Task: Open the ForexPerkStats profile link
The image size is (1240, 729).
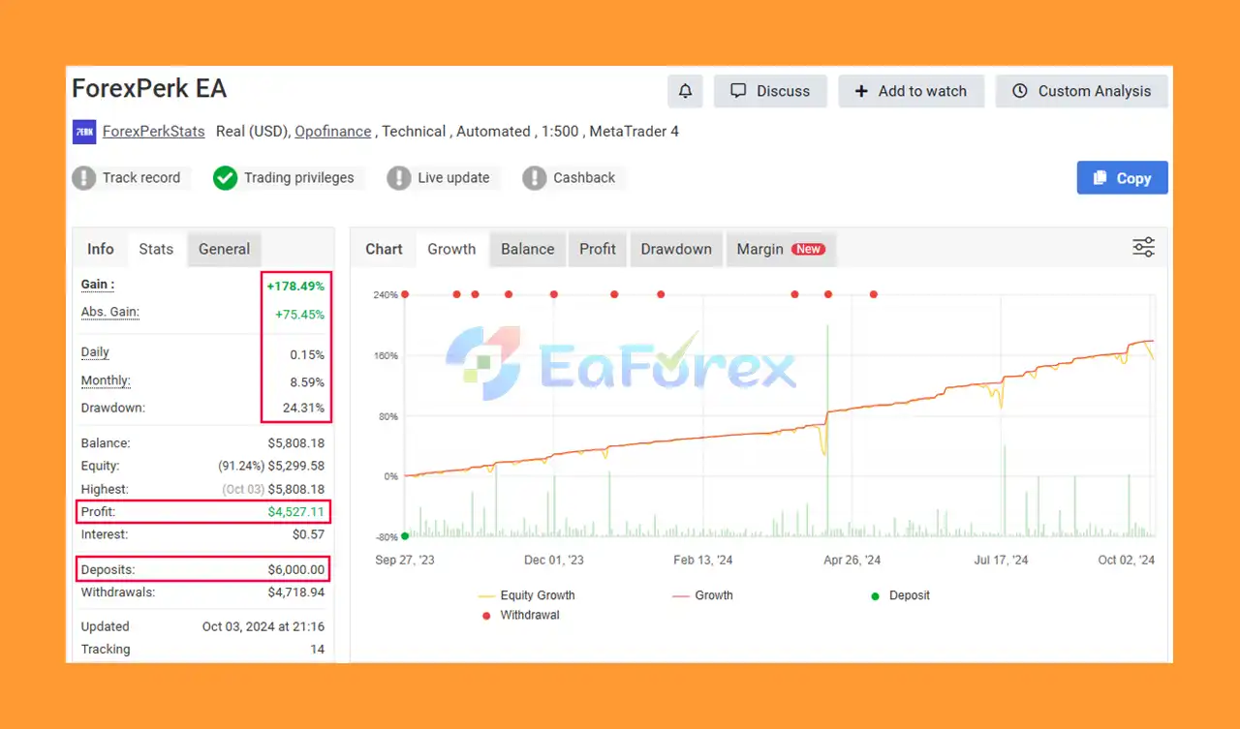Action: 153,132
